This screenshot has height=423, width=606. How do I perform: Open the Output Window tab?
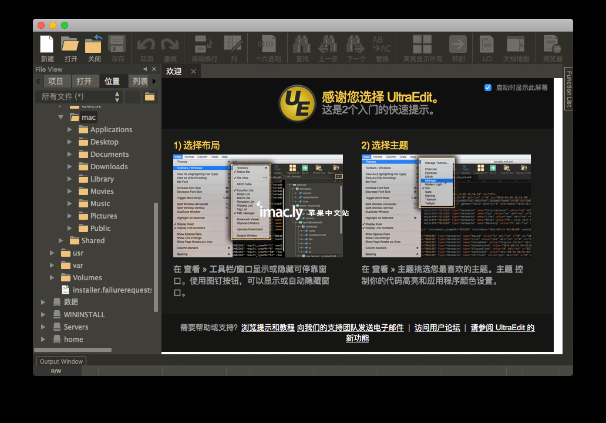[x=61, y=361]
